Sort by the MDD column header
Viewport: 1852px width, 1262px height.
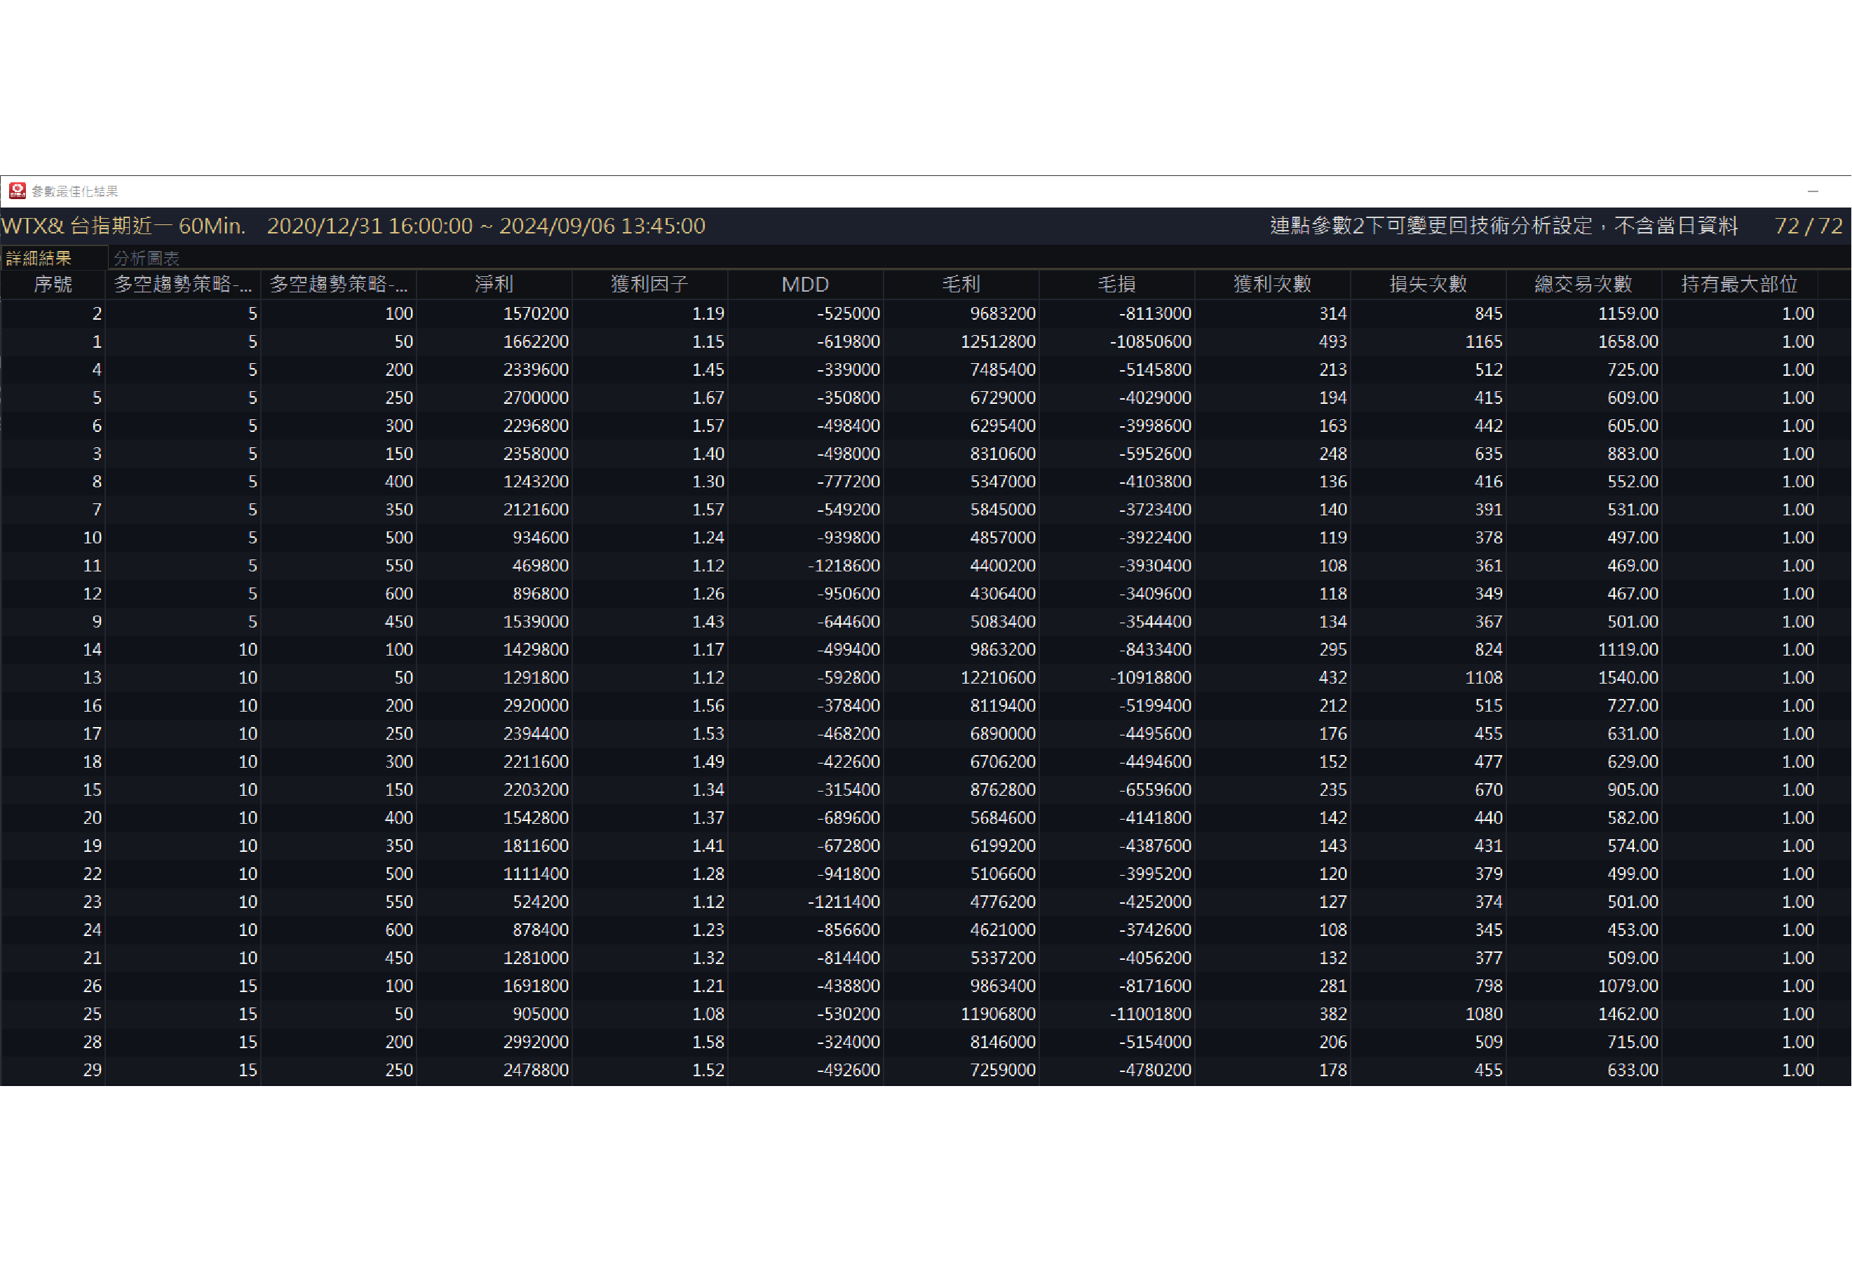805,285
